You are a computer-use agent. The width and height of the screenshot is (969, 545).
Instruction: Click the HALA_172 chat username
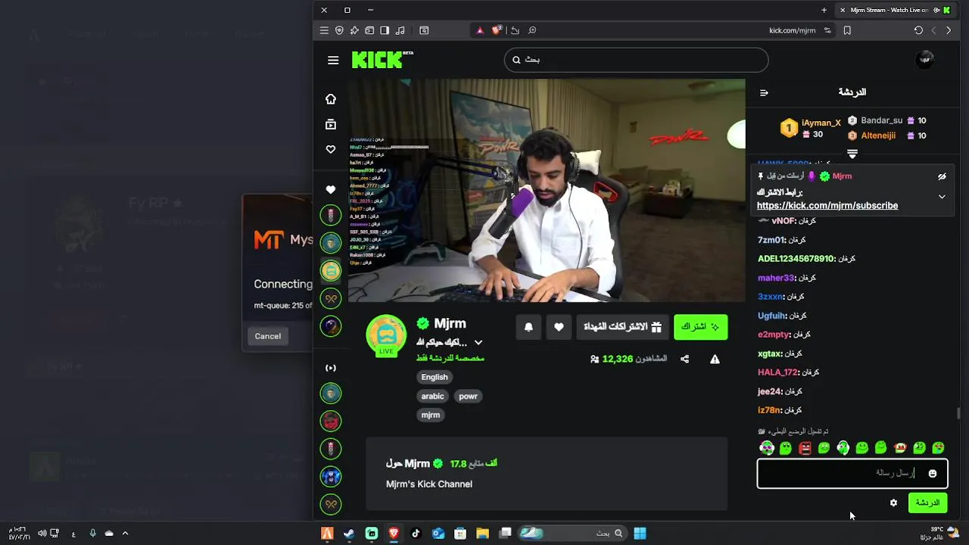tap(779, 372)
